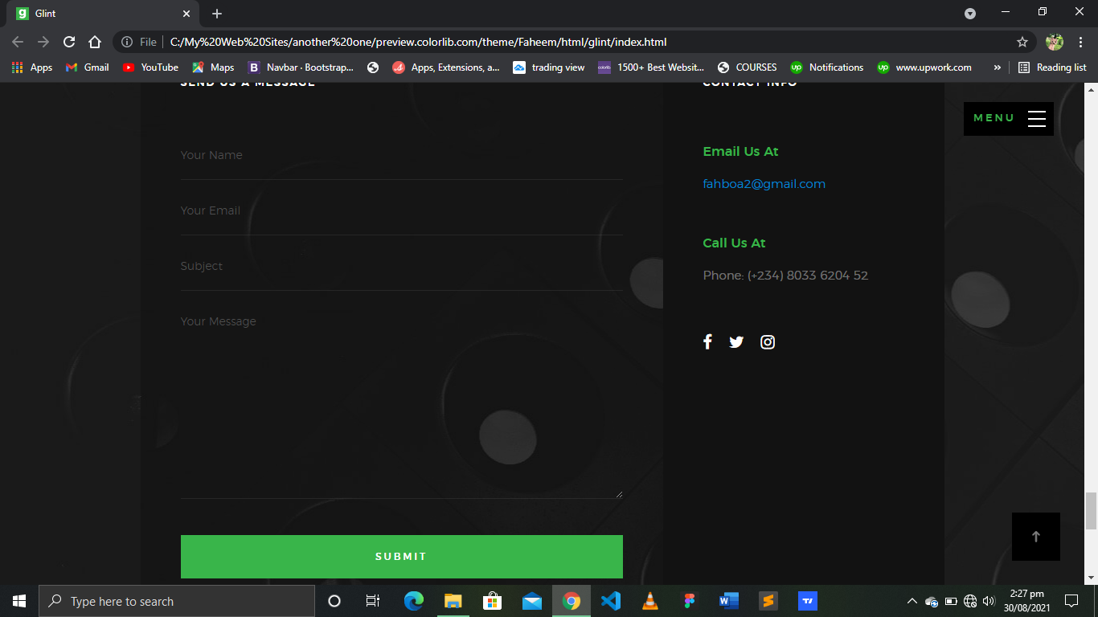Submit the contact form
1098x617 pixels.
[402, 557]
